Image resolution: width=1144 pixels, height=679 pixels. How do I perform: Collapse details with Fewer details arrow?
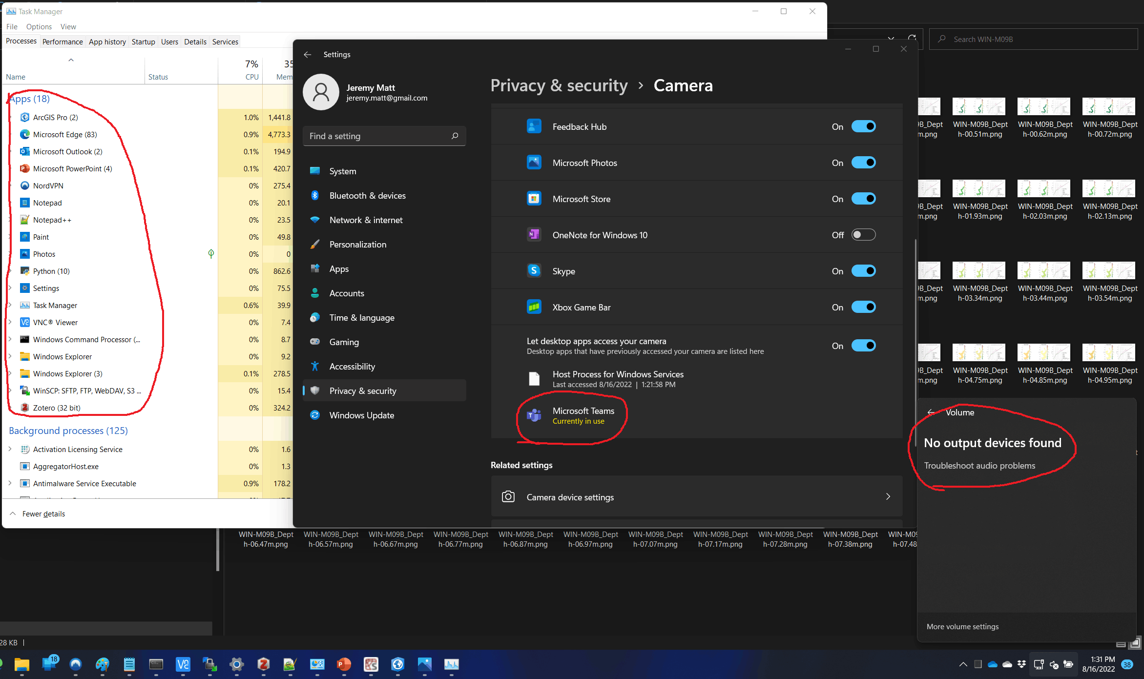tap(13, 514)
